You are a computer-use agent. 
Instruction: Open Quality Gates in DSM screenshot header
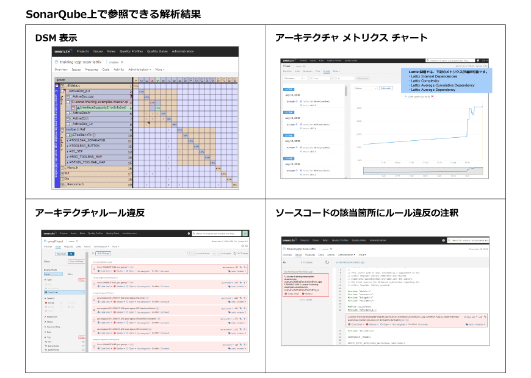coord(157,51)
